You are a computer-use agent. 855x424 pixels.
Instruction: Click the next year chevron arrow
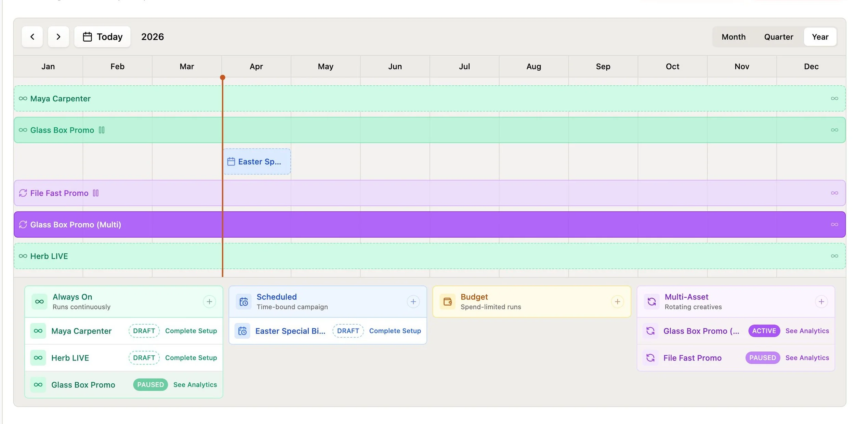click(58, 37)
